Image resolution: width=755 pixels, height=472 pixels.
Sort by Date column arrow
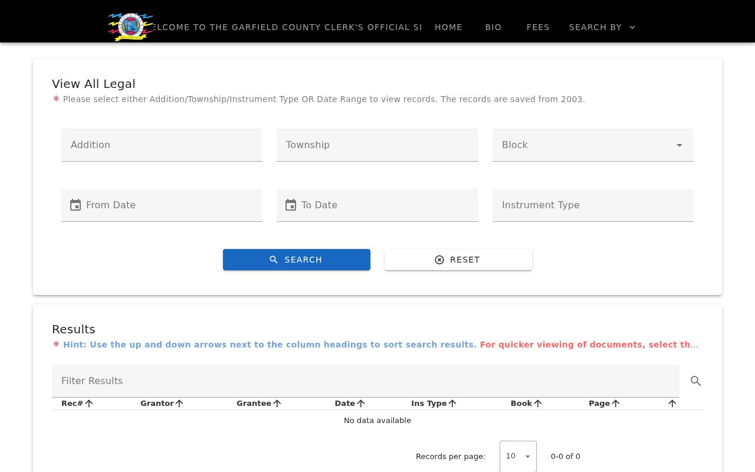click(x=361, y=404)
